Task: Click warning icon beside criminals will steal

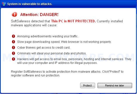Action: [x=13, y=53]
